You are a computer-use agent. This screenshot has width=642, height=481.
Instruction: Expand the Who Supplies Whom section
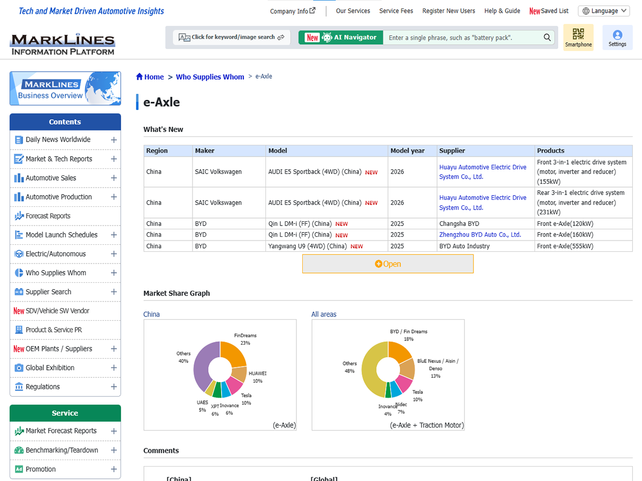[x=113, y=273]
